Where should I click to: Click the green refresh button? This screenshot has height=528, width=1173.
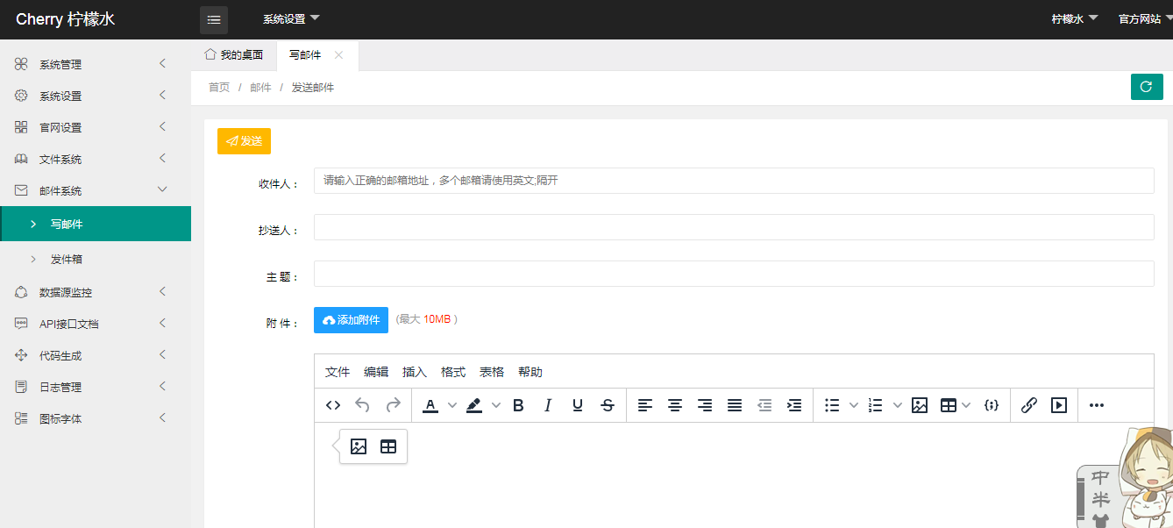pos(1147,87)
